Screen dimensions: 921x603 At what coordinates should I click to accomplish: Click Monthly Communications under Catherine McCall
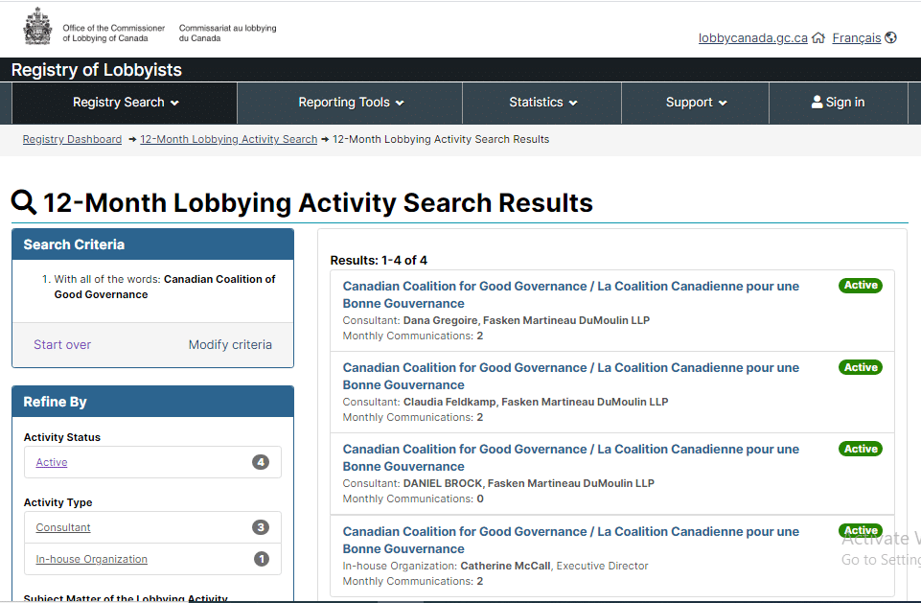pyautogui.click(x=413, y=581)
